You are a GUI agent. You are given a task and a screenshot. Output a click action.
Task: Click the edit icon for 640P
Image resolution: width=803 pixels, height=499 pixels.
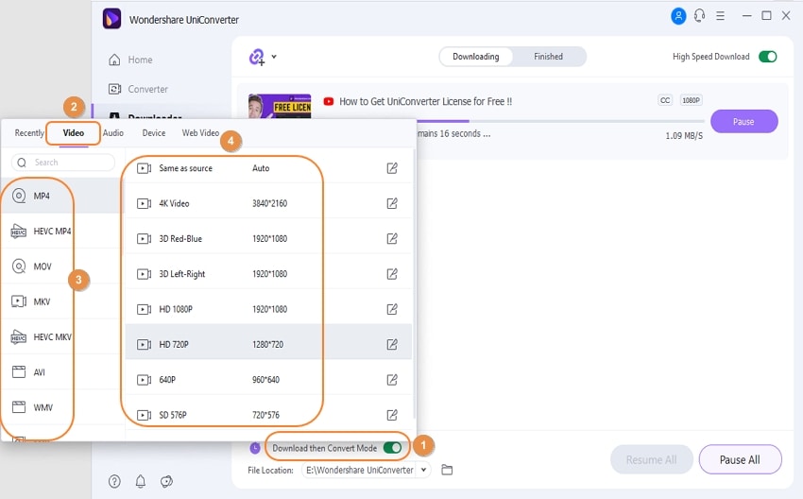tap(392, 380)
